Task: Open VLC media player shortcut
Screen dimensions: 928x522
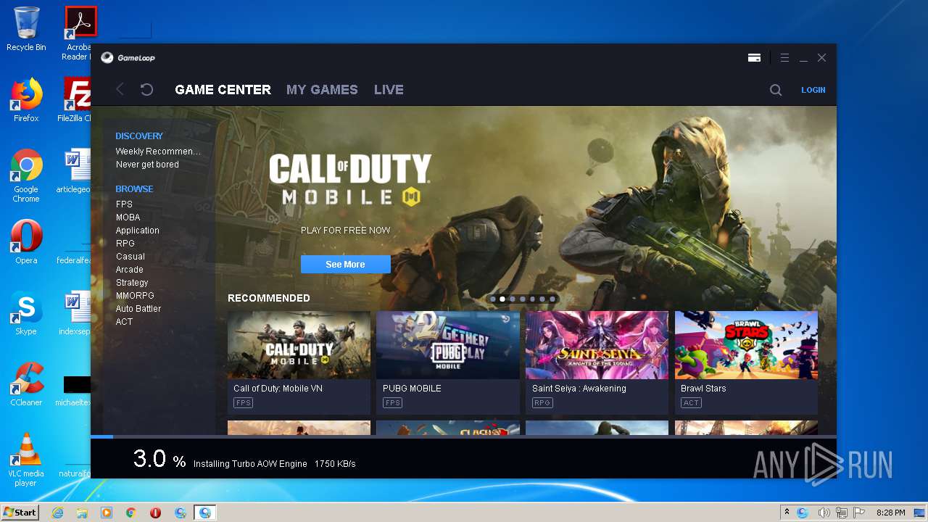Action: [26, 460]
